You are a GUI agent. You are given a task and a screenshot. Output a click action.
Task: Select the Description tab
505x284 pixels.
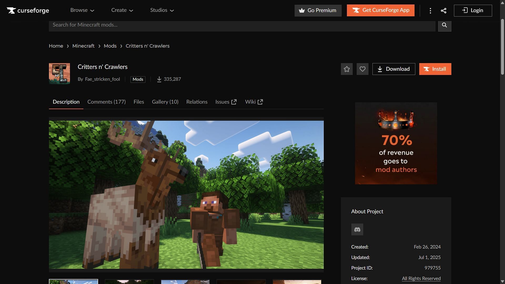[x=66, y=102]
